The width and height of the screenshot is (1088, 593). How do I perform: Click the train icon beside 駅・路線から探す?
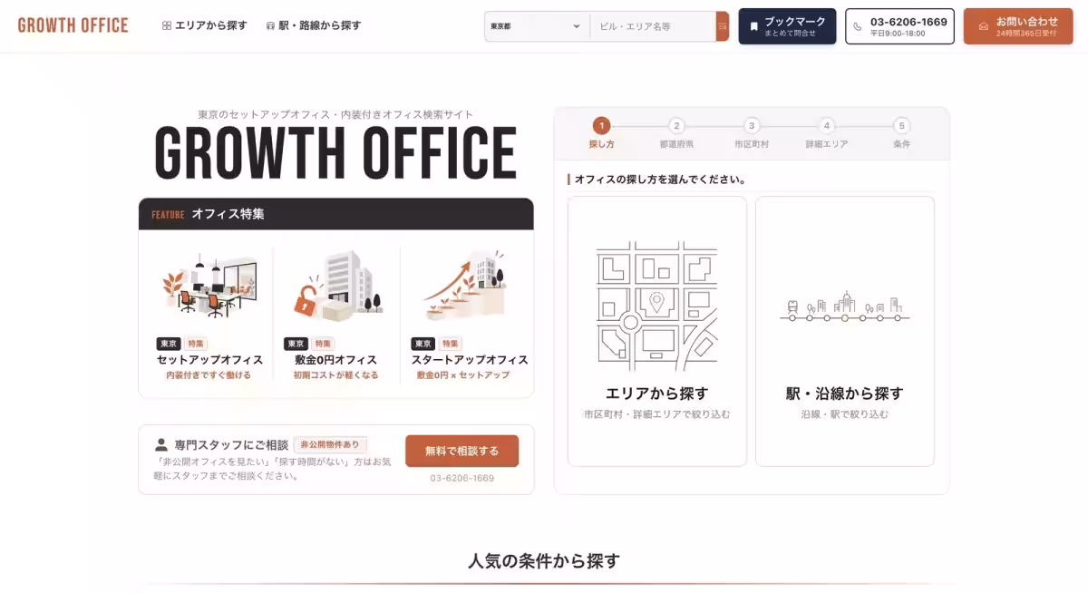click(x=270, y=26)
